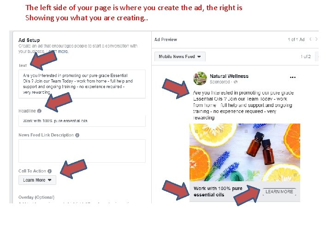Click the Ad Preview tab heading
The width and height of the screenshot is (332, 249).
pos(166,39)
